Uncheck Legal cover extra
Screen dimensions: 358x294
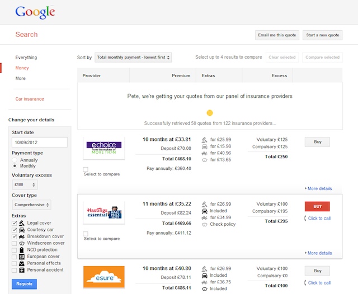coord(15,223)
